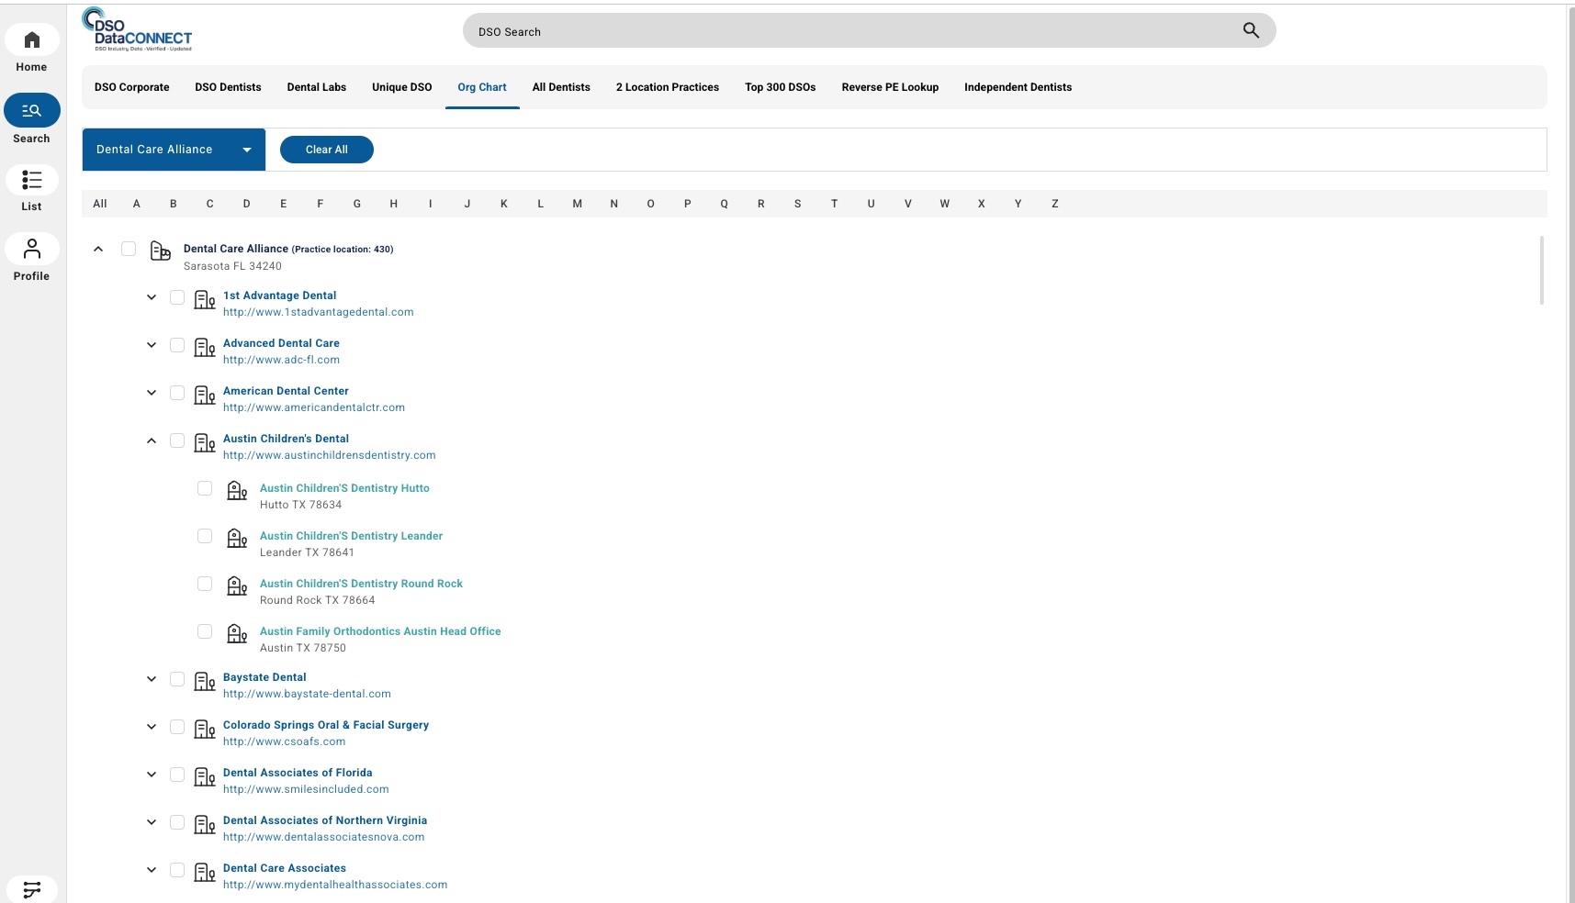Select the List icon in the sidebar
Viewport: 1575px width, 903px height.
32,180
